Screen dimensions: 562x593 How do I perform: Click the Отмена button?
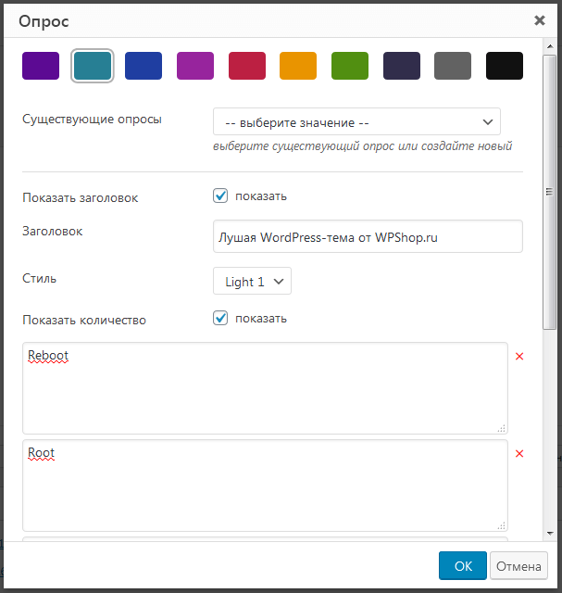(x=518, y=566)
